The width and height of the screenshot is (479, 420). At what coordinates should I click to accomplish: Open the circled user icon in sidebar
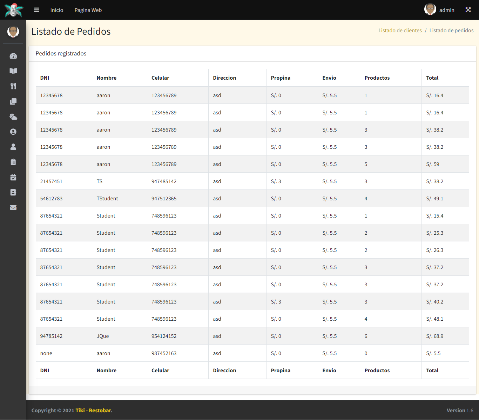point(13,132)
